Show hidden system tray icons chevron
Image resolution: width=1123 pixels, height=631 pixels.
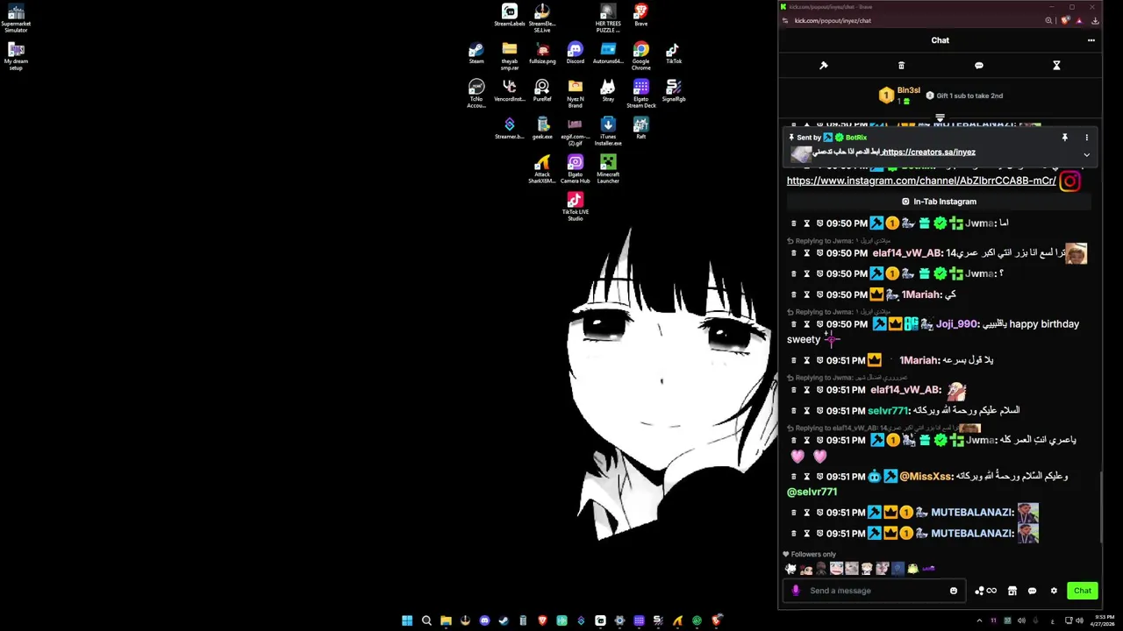click(x=979, y=620)
